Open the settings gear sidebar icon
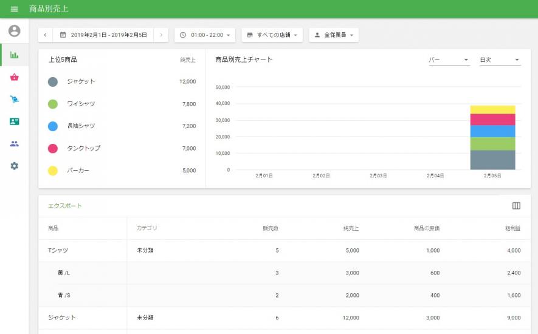Image resolution: width=538 pixels, height=334 pixels. coord(15,166)
